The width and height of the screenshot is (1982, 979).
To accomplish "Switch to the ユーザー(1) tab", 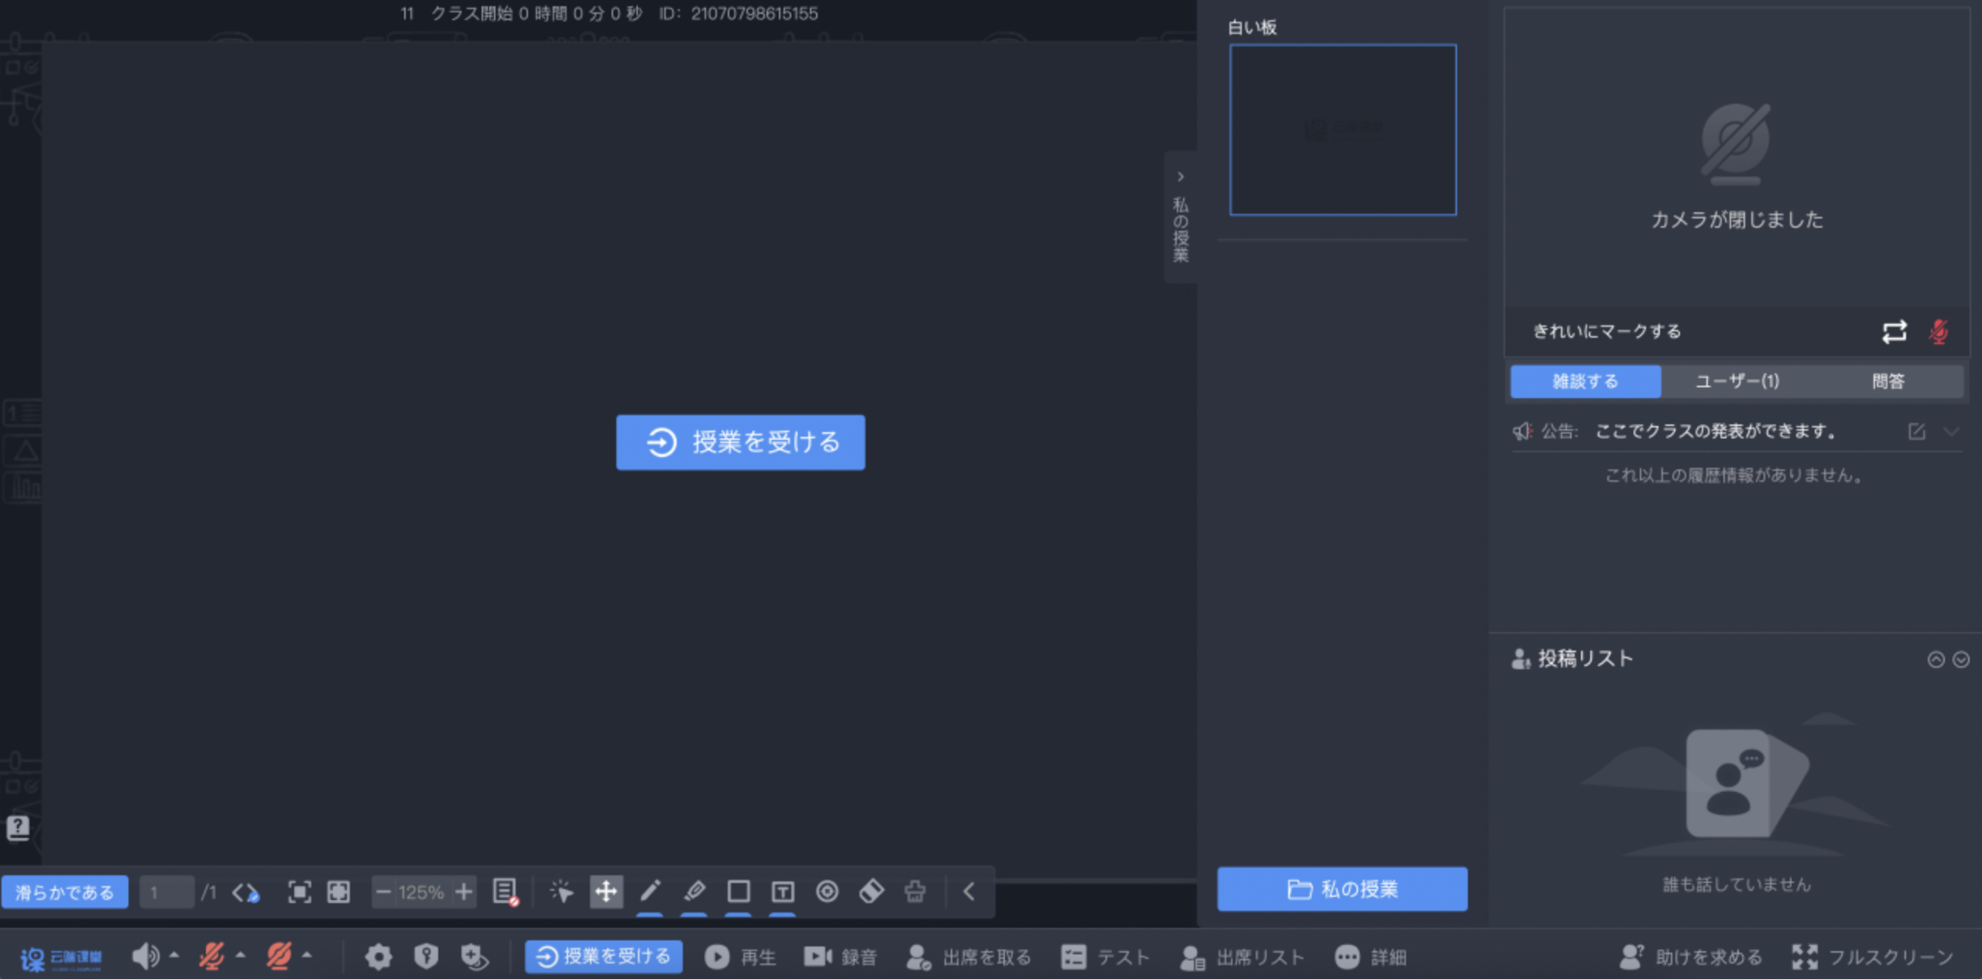I will [1737, 381].
